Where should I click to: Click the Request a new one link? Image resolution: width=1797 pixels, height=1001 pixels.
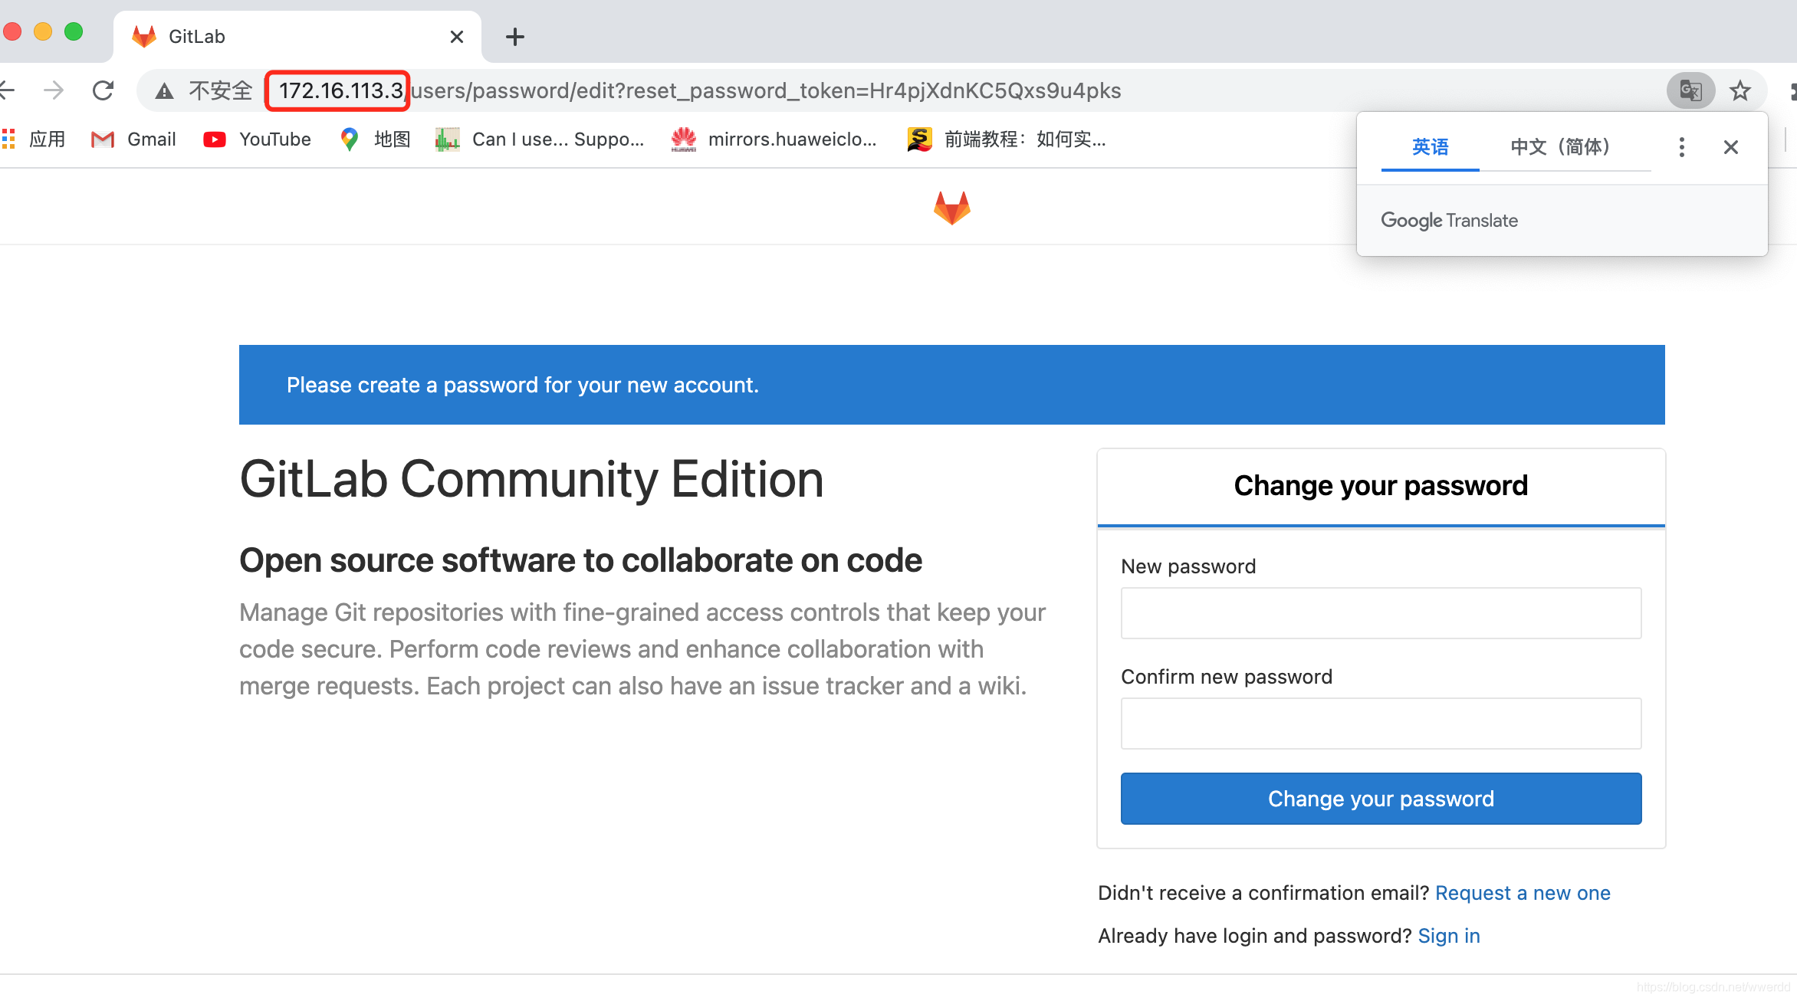click(1523, 893)
